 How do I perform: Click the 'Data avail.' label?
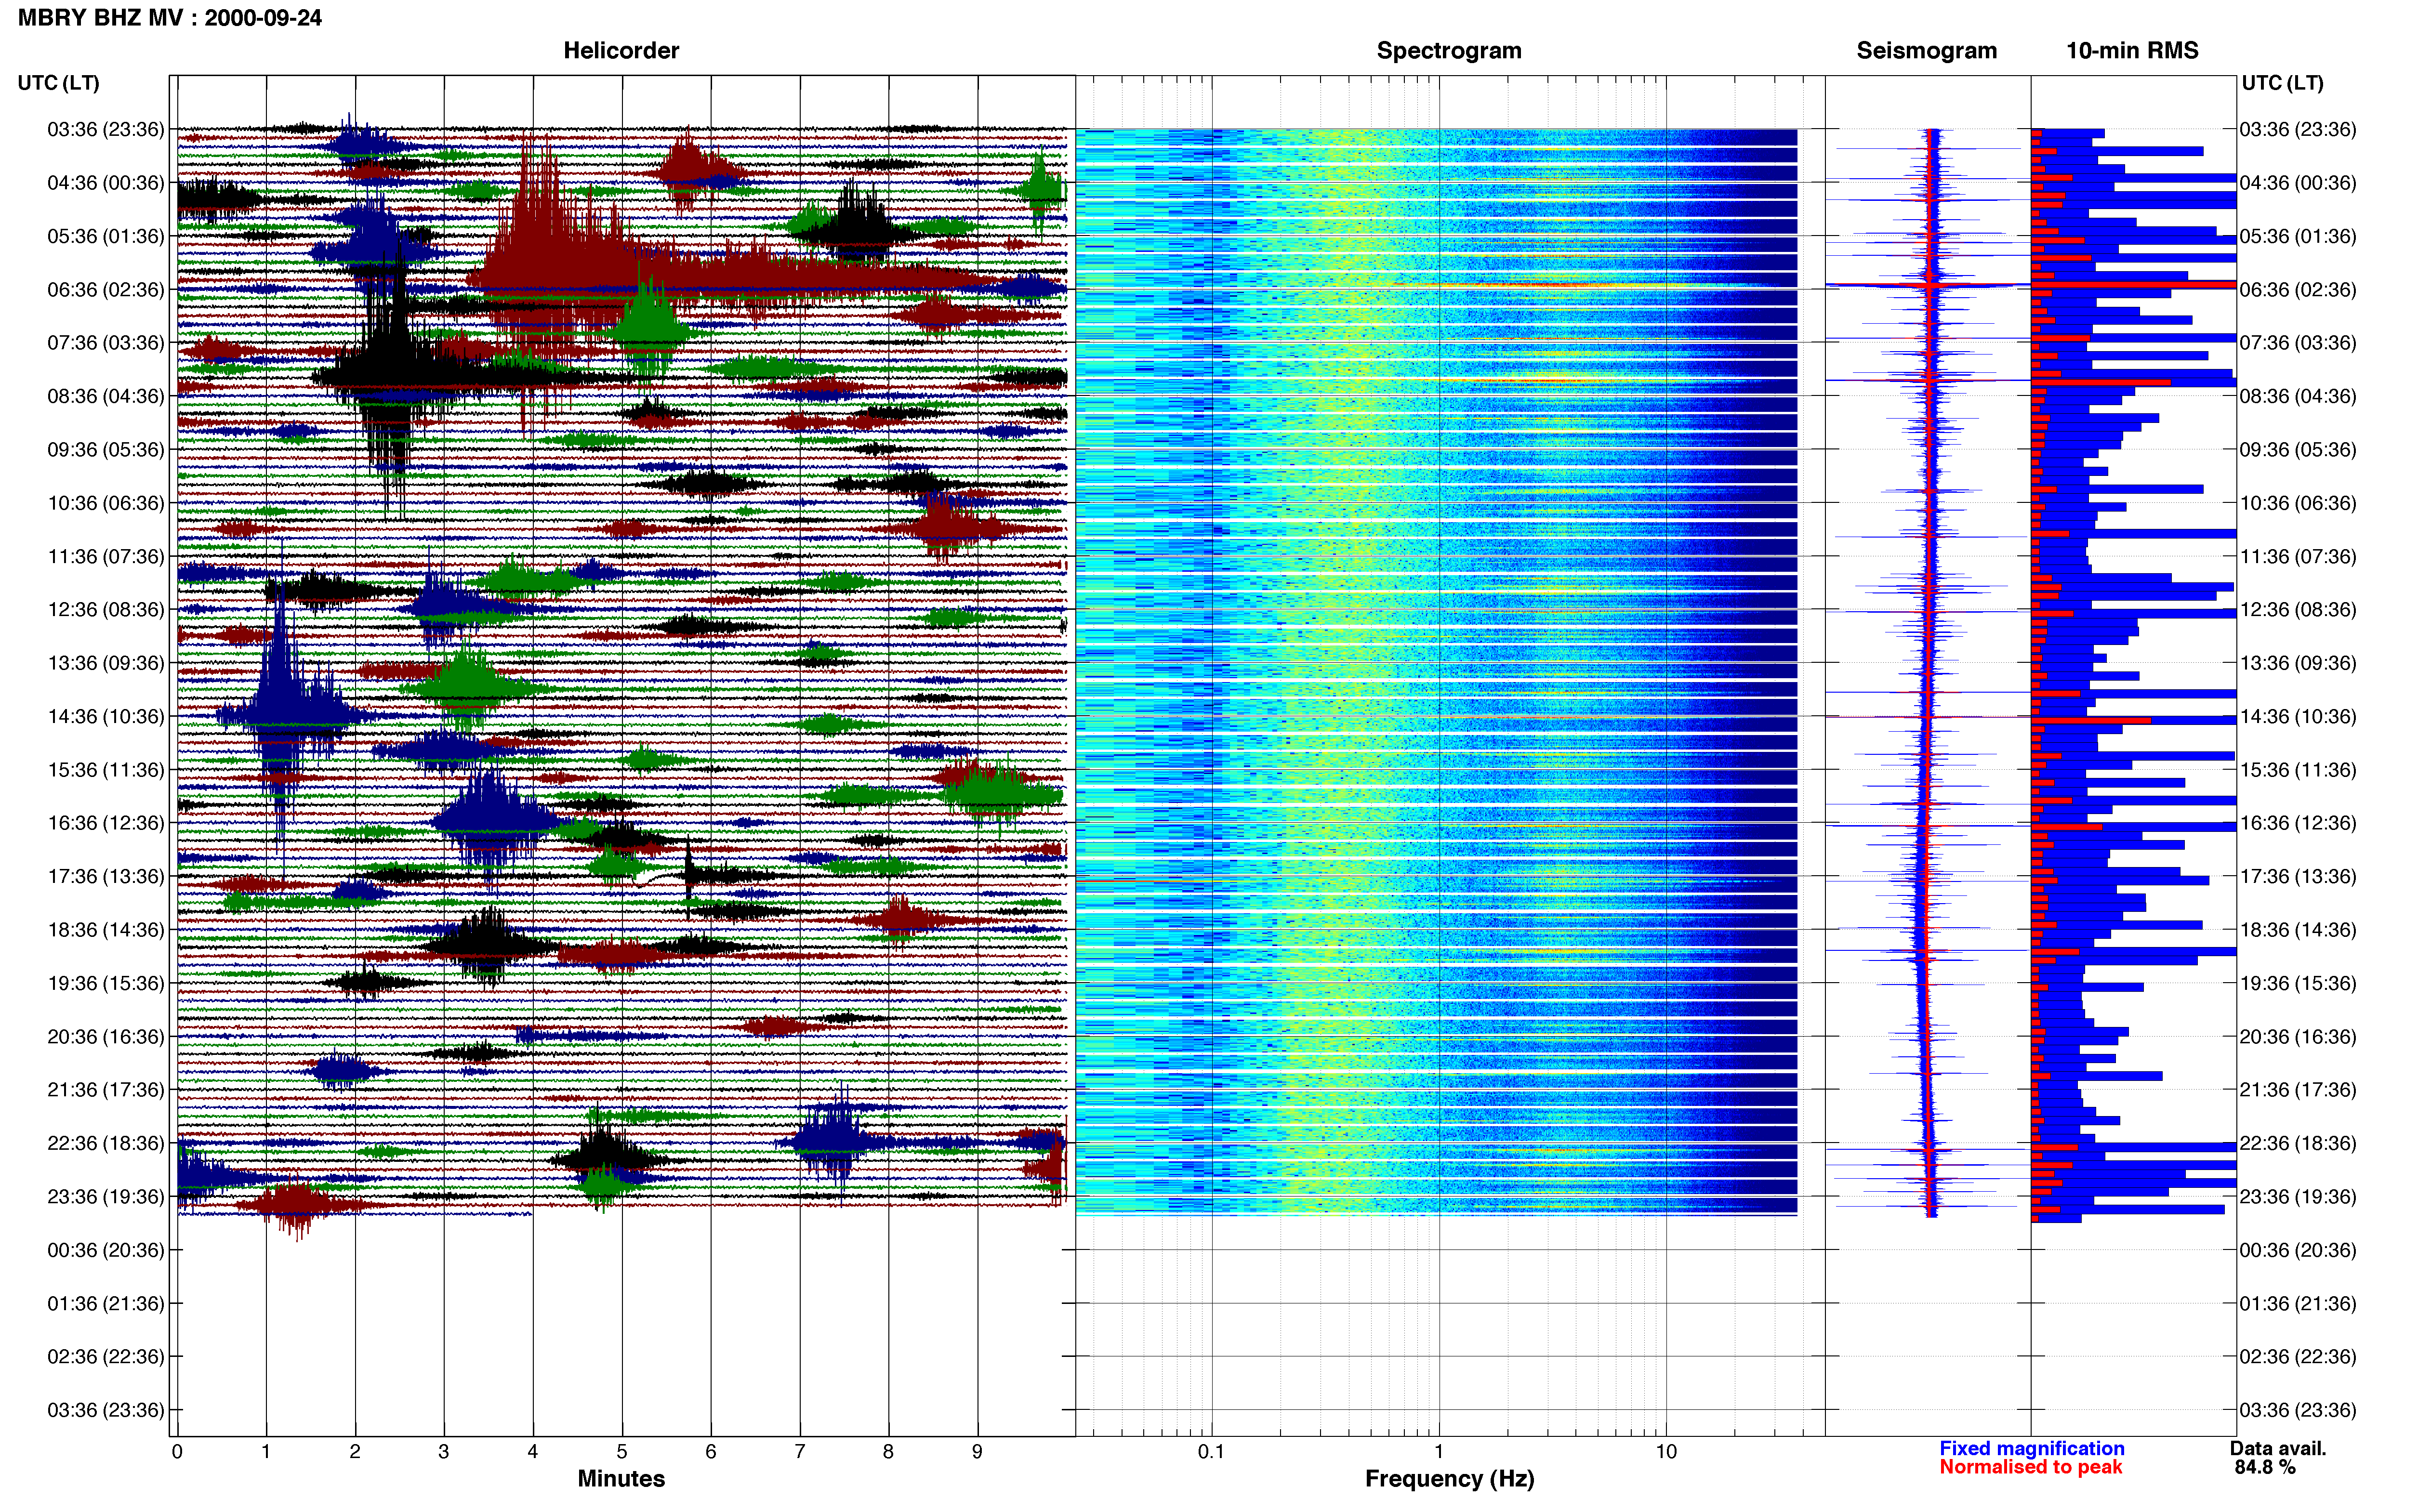click(2278, 1448)
